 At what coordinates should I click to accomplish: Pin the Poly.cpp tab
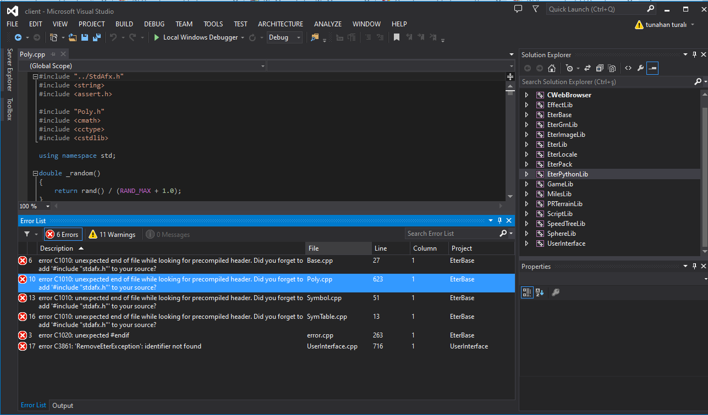point(53,54)
